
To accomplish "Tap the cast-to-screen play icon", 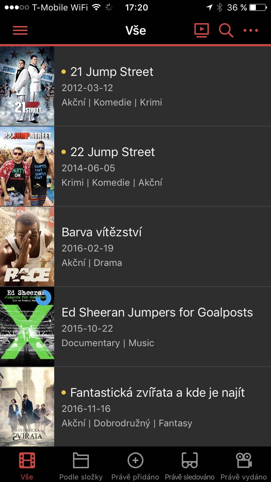I will tap(202, 30).
